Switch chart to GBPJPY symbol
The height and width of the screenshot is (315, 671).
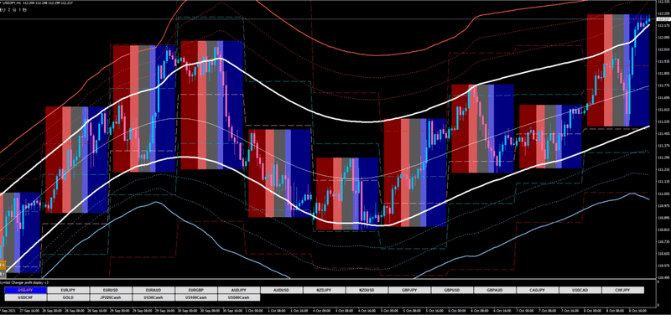pos(409,290)
